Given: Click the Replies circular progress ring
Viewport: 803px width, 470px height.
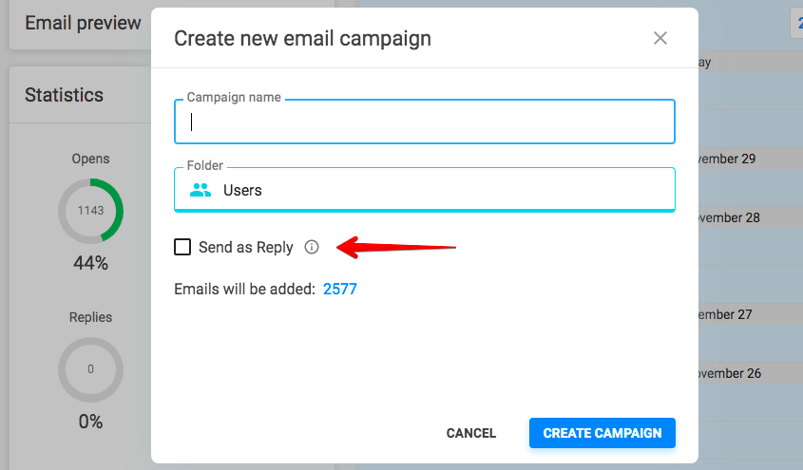Looking at the screenshot, I should point(90,369).
